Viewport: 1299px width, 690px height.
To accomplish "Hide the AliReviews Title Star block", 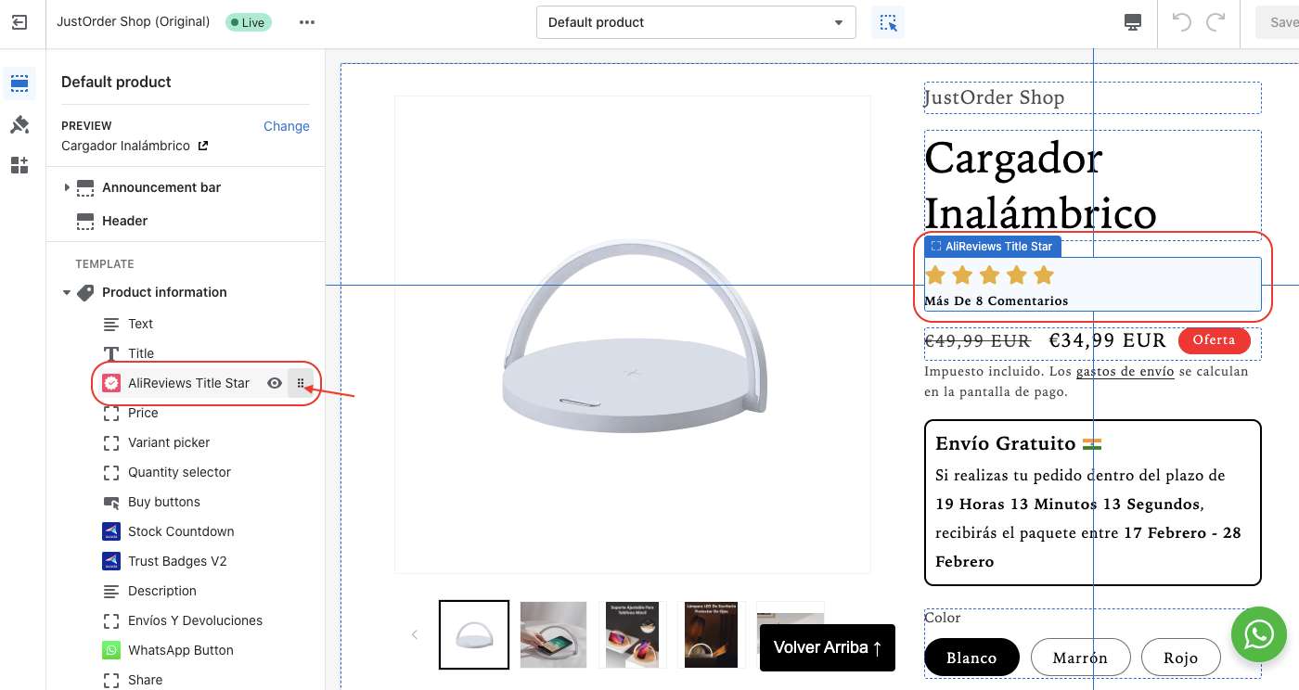I will point(275,383).
